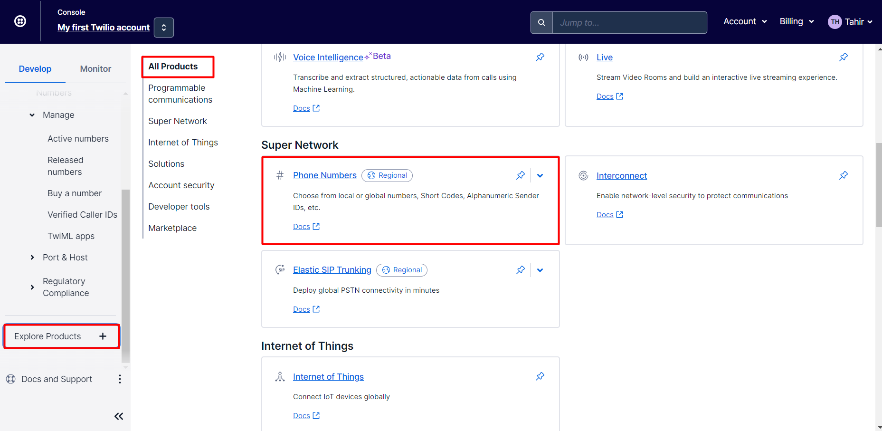
Task: Open the Docs and Support three-dot menu
Action: click(120, 379)
